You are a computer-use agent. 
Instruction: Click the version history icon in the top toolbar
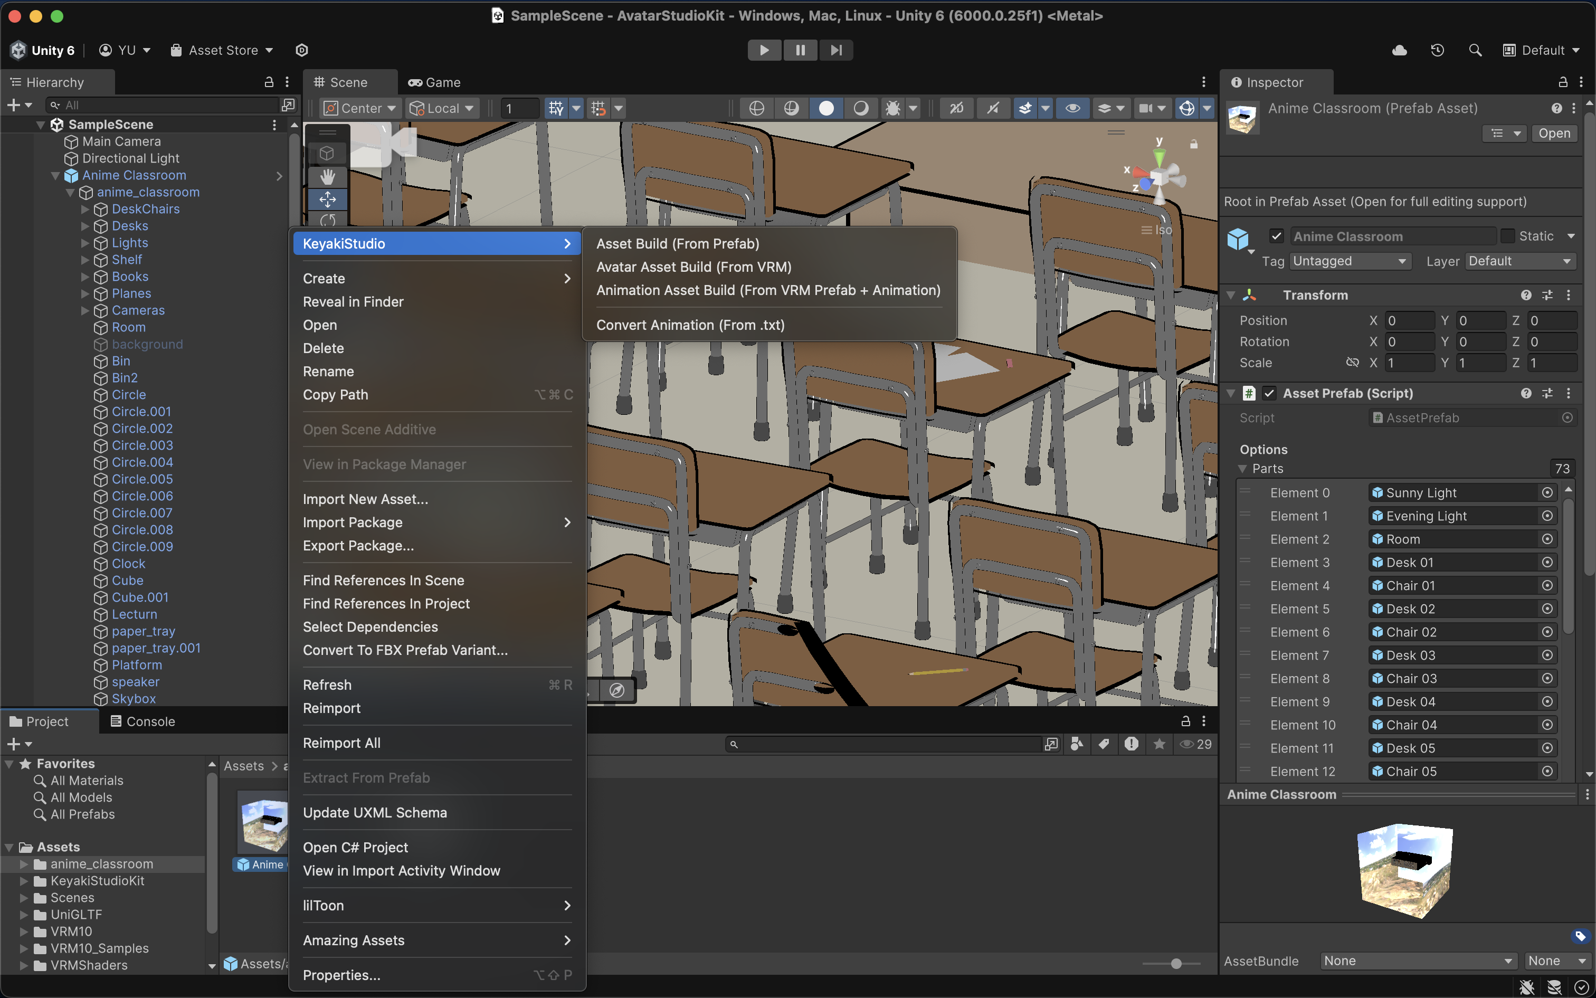pyautogui.click(x=1437, y=50)
